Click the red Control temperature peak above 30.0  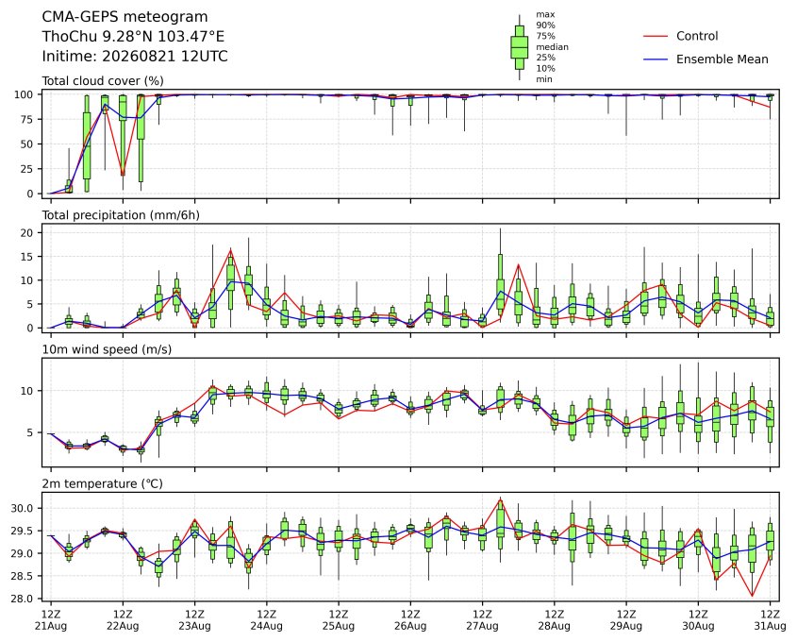coord(500,500)
